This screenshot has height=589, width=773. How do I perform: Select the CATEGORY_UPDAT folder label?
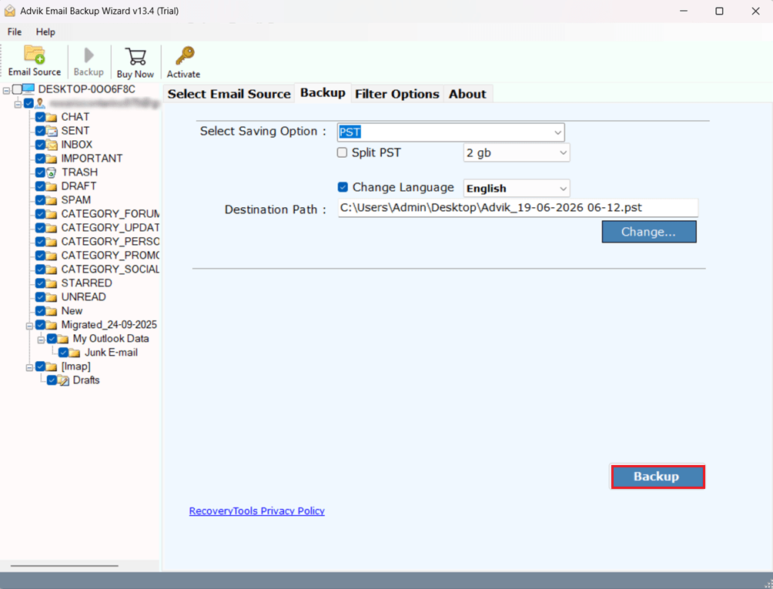(x=110, y=228)
